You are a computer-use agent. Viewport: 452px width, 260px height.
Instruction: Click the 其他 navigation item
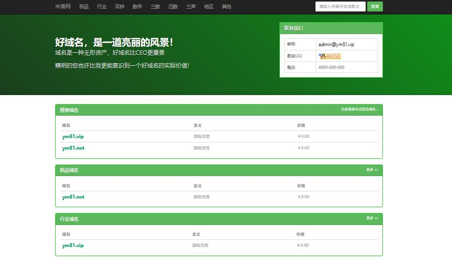click(226, 7)
